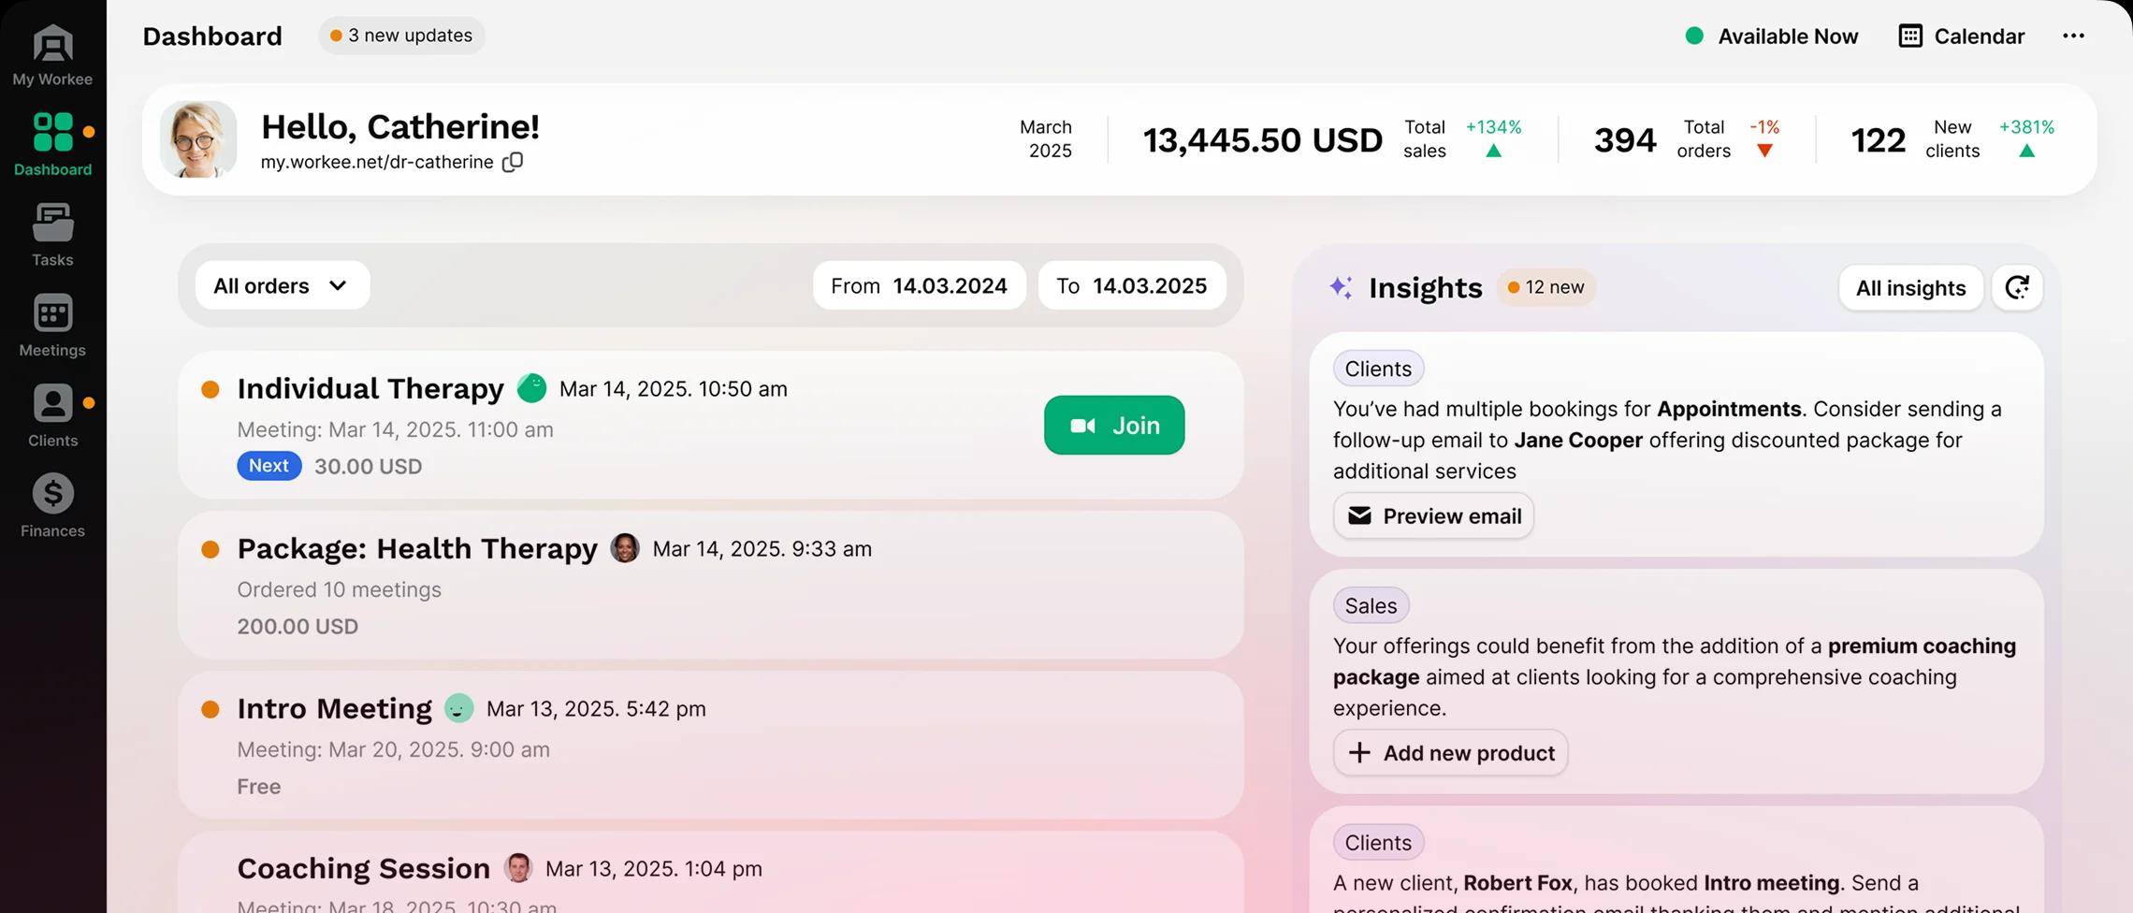Image resolution: width=2133 pixels, height=913 pixels.
Task: Copy the my.workee.net profile link
Action: pos(513,162)
